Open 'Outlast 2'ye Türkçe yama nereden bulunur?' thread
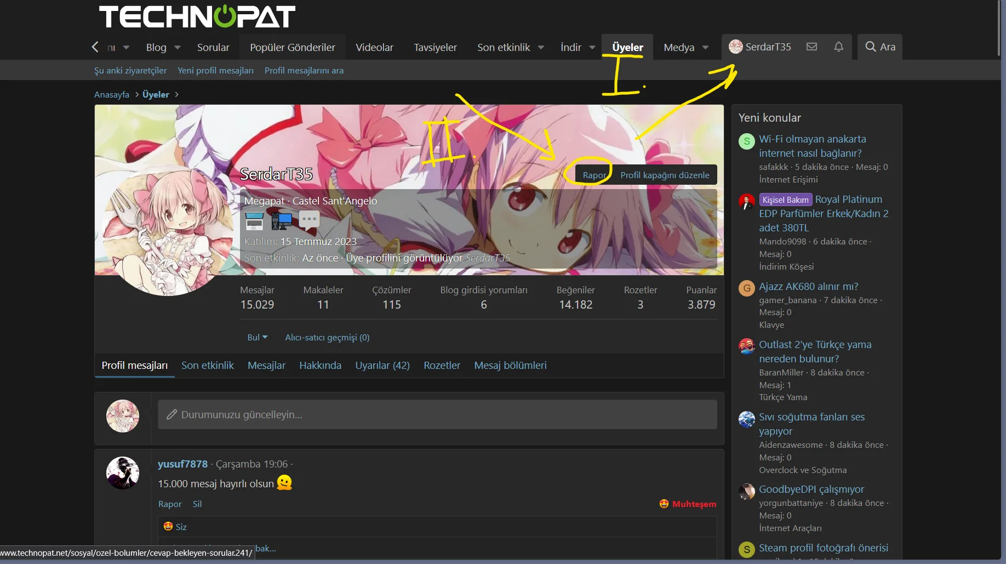 tap(815, 352)
